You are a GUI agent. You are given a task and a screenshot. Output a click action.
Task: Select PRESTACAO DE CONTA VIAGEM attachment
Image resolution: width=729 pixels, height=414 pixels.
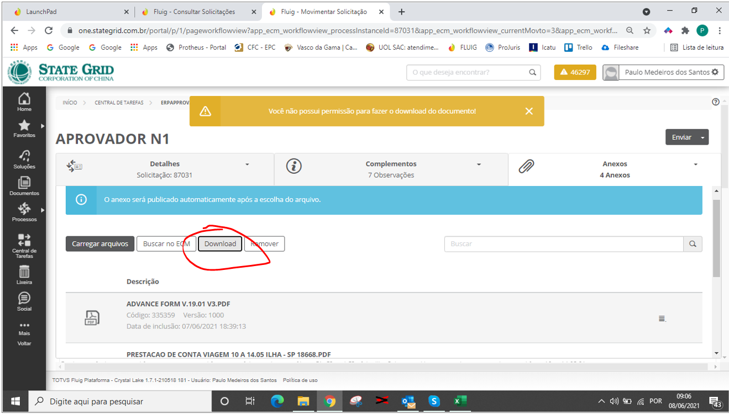pyautogui.click(x=229, y=354)
